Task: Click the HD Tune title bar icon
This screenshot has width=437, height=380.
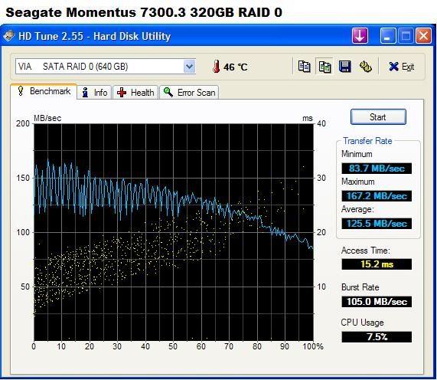Action: point(8,36)
